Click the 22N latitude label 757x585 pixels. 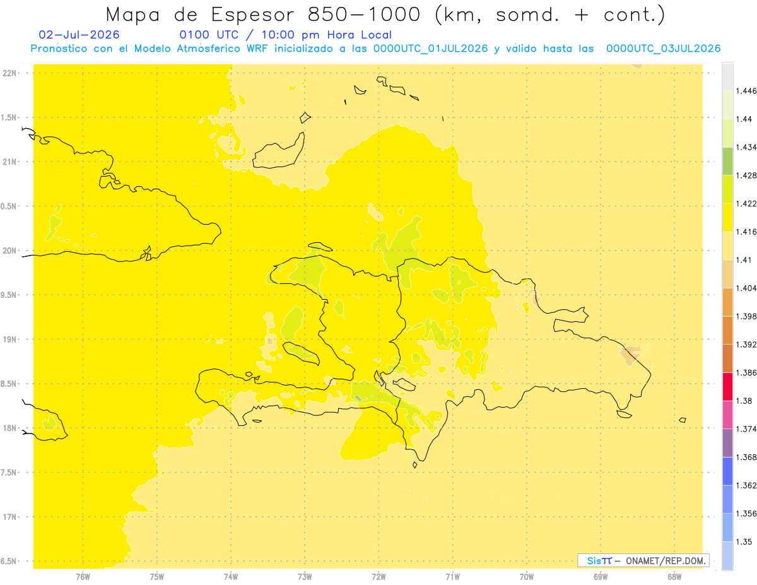click(x=10, y=73)
